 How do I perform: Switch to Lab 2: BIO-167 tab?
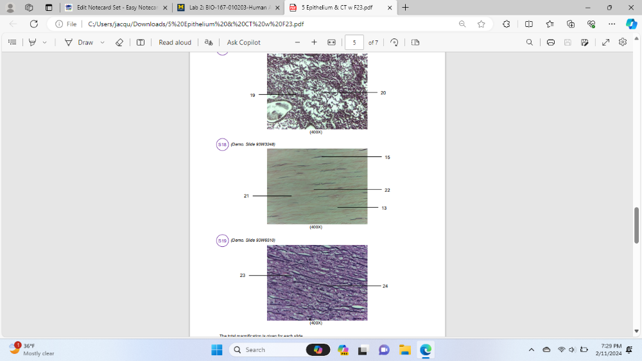coord(227,8)
